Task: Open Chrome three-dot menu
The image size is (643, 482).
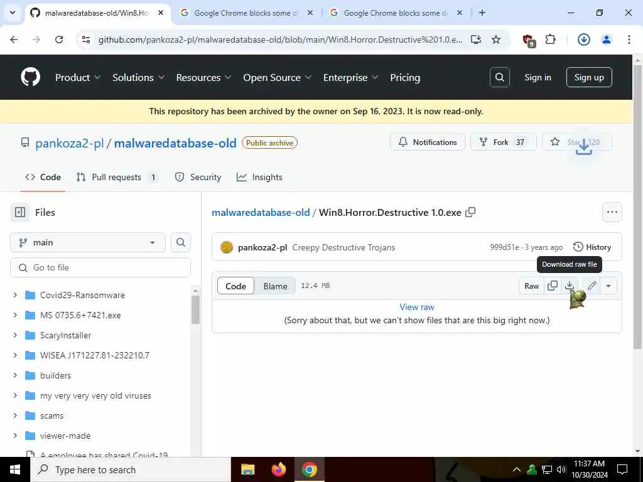Action: tap(629, 40)
